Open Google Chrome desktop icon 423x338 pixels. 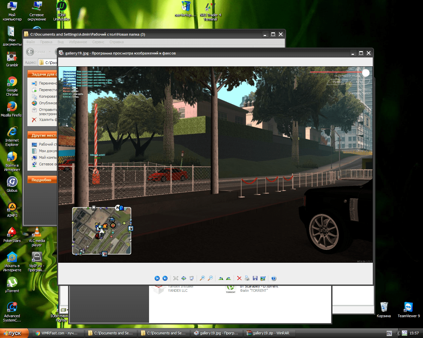(x=12, y=86)
